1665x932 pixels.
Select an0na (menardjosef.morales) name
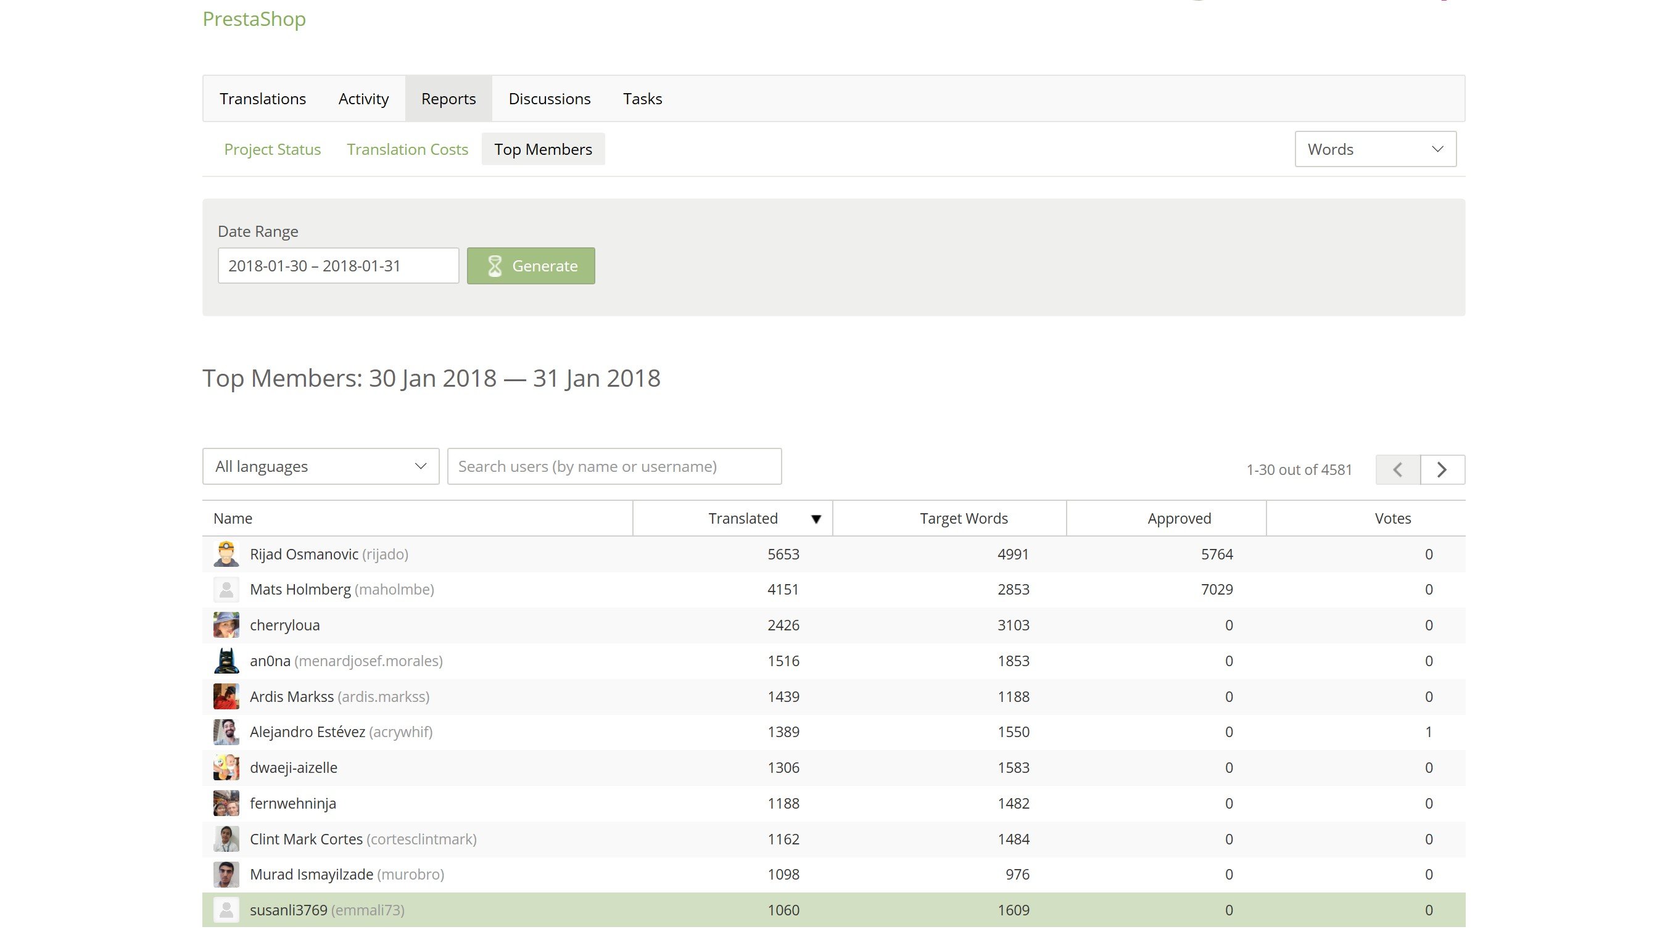pyautogui.click(x=347, y=661)
